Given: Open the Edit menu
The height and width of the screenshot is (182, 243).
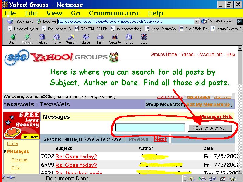Looking at the screenshot, I should click(31, 13).
